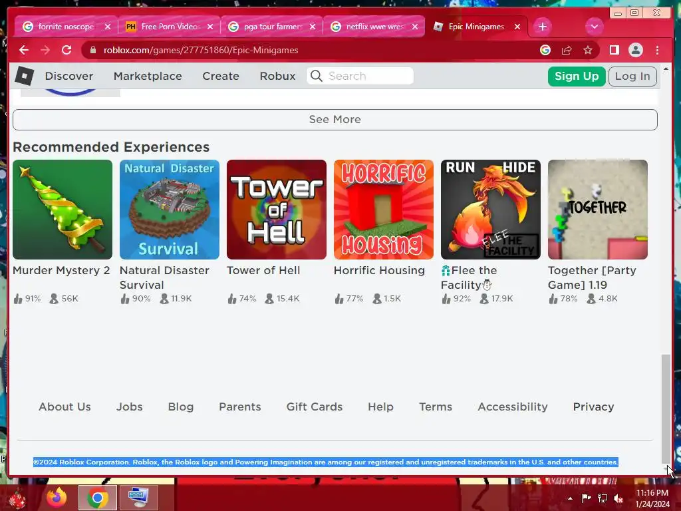This screenshot has height=511, width=681.
Task: Open Horrific Housing thumbnail
Action: pyautogui.click(x=384, y=210)
